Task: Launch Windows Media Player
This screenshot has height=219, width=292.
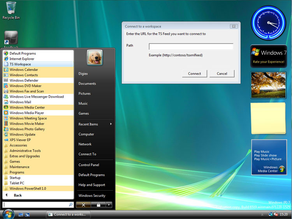Action: 38,113
